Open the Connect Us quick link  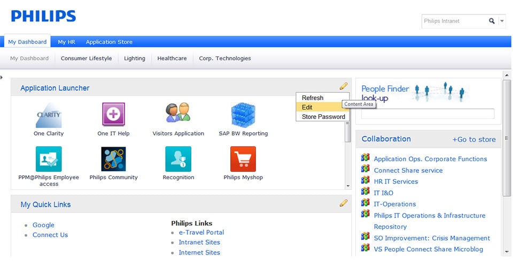click(50, 235)
